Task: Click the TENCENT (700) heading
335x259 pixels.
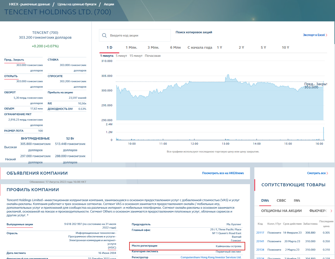Action: click(45, 32)
